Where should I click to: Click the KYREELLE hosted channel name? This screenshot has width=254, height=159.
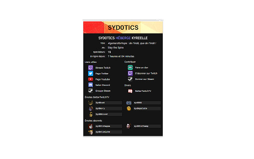click(x=139, y=38)
